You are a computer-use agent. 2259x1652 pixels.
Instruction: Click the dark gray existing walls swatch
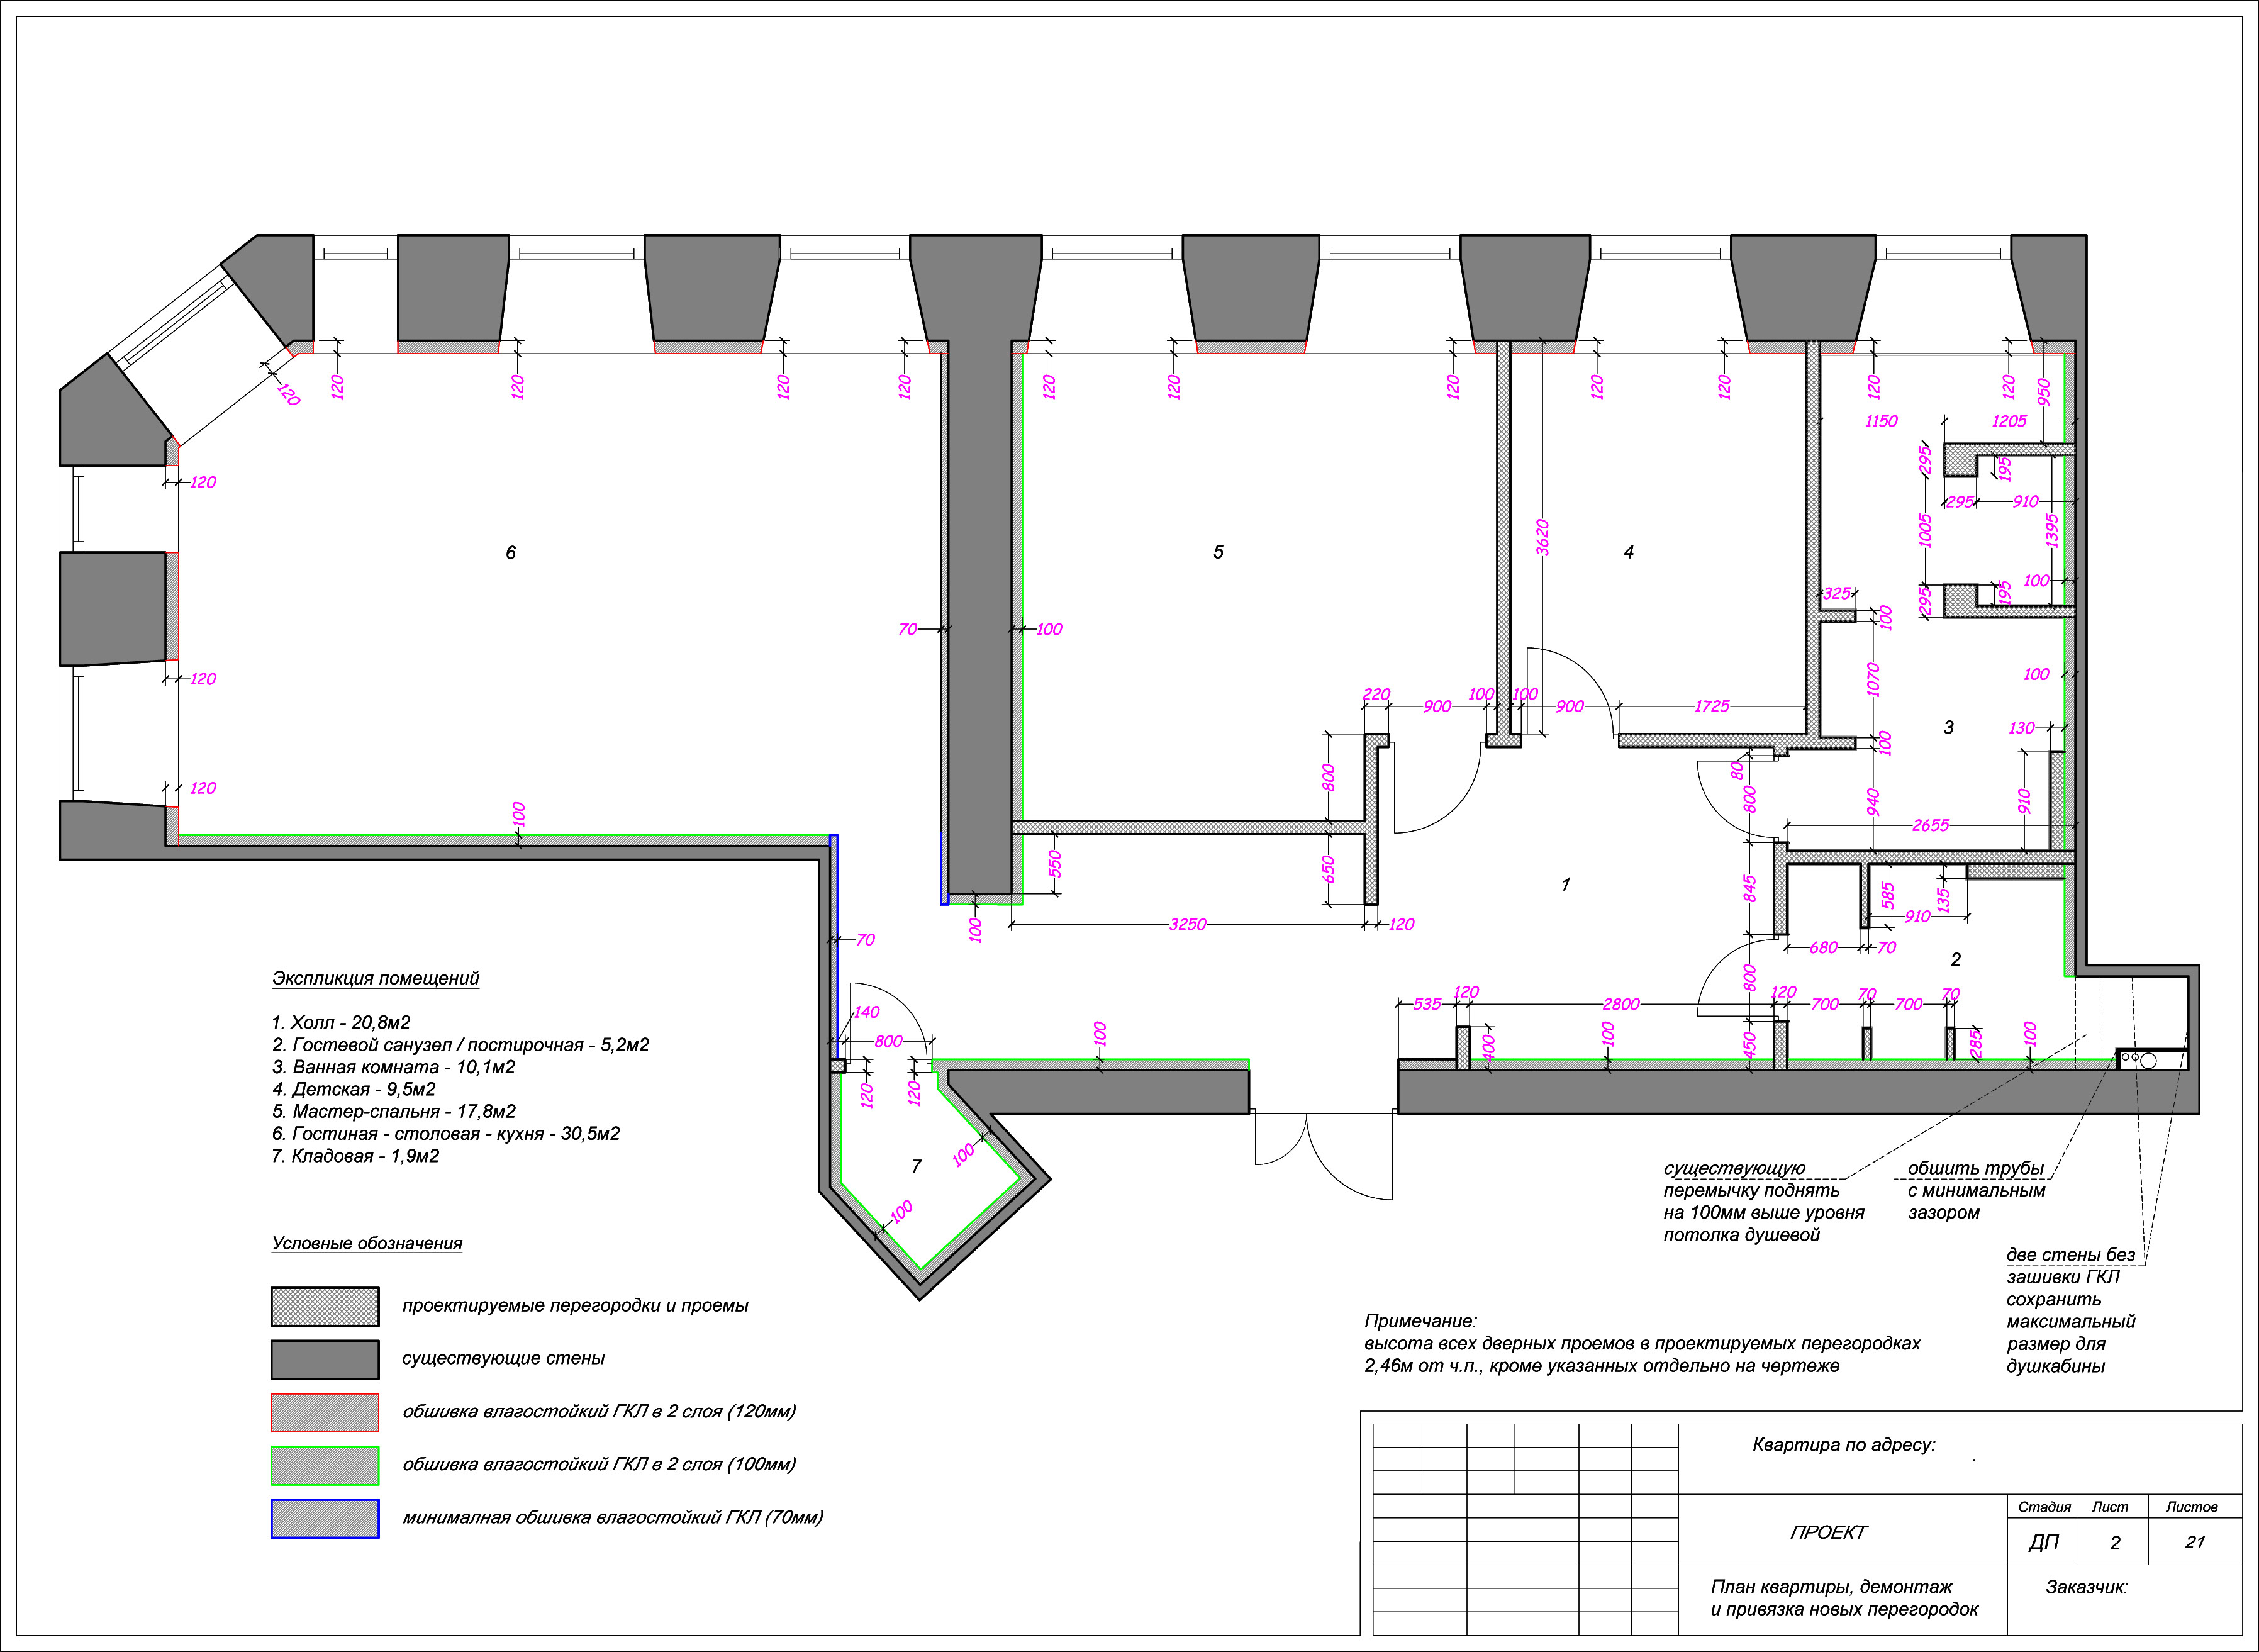pos(324,1359)
